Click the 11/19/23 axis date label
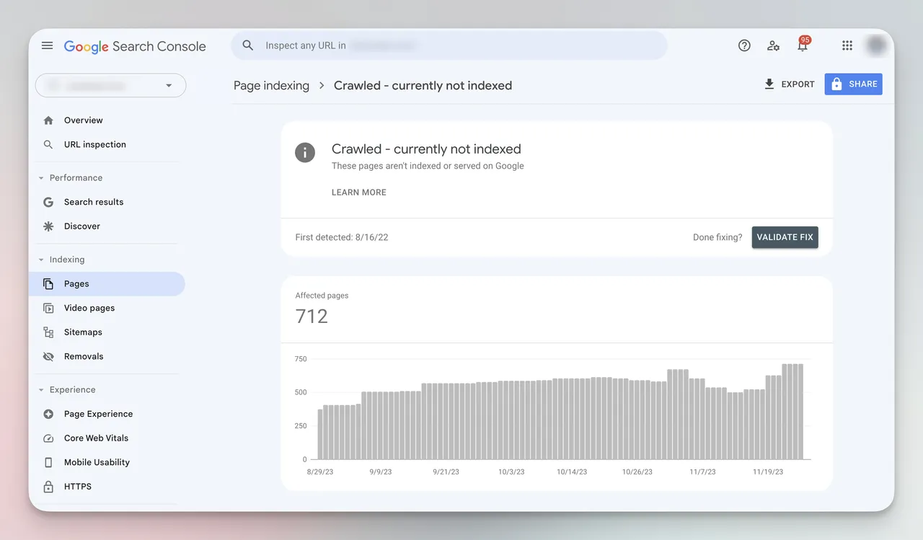 (768, 472)
